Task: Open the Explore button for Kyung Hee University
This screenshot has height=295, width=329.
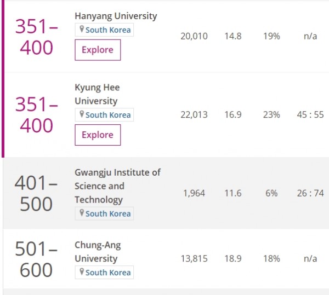Action: [x=98, y=135]
